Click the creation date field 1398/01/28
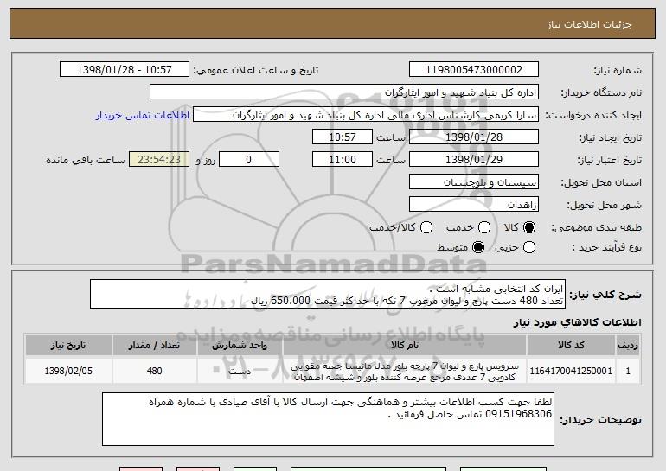 point(474,137)
